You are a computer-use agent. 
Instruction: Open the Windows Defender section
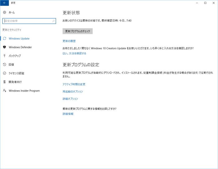coord(20,47)
